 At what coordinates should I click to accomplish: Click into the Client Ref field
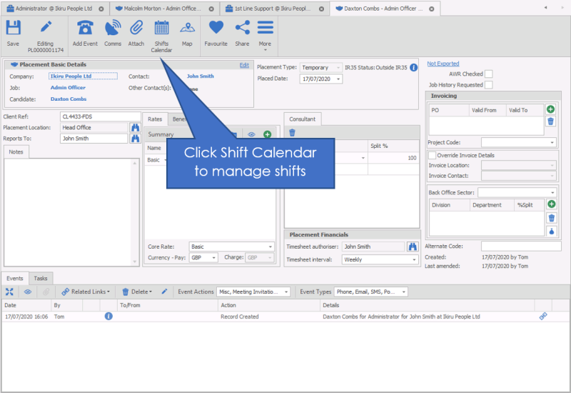point(94,116)
